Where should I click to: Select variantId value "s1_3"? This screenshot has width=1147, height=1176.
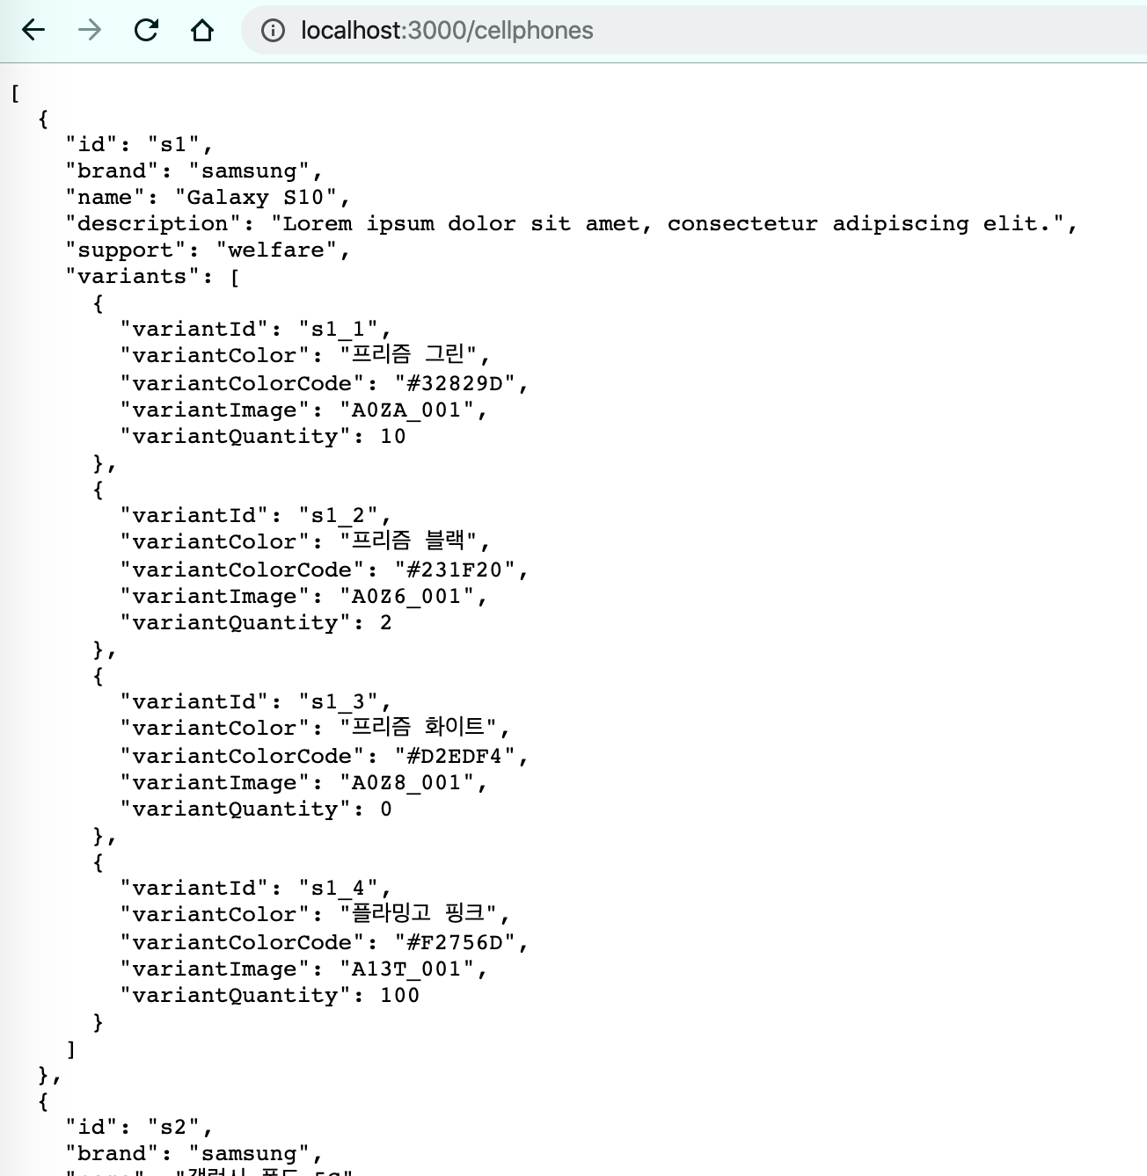click(x=339, y=701)
